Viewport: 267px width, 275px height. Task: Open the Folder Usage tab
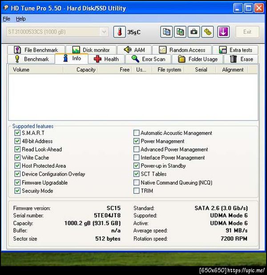[198, 59]
